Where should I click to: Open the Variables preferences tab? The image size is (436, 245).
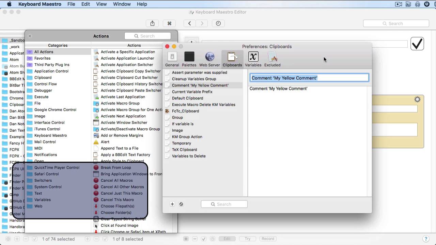pos(253,59)
